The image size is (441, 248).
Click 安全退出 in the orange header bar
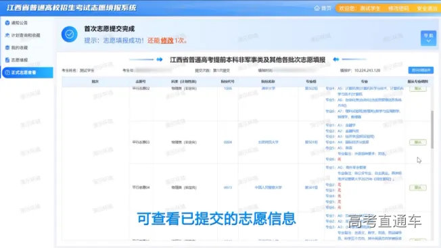427,8
